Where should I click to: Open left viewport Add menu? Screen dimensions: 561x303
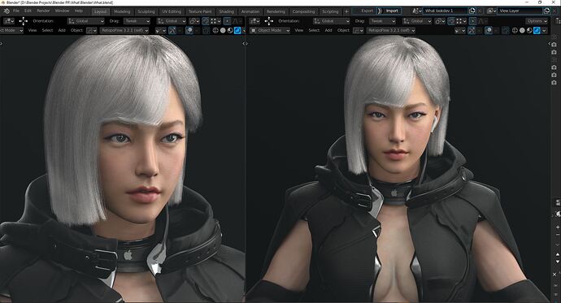[x=62, y=30]
